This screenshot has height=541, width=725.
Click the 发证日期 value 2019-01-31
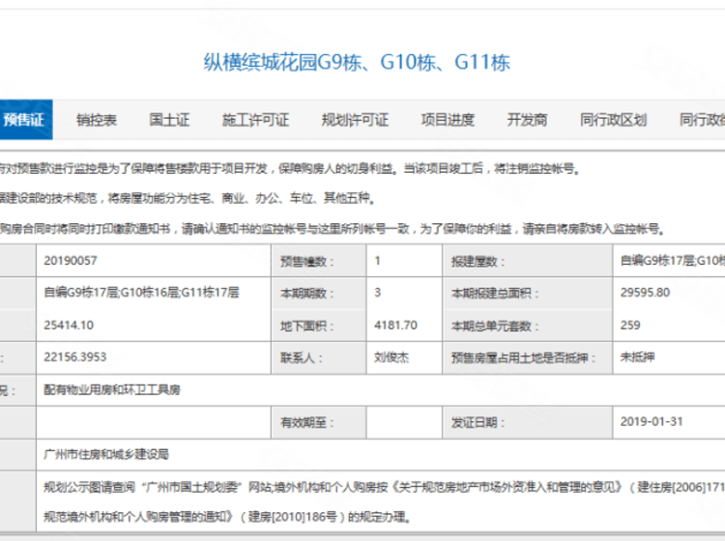(x=652, y=422)
